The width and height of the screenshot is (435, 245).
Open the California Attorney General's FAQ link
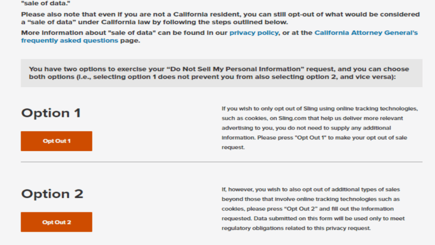(x=365, y=32)
